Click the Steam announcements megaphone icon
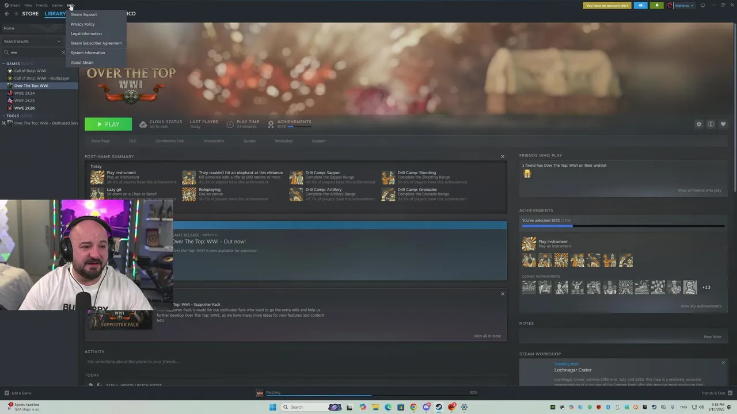This screenshot has height=414, width=737. coord(640,5)
